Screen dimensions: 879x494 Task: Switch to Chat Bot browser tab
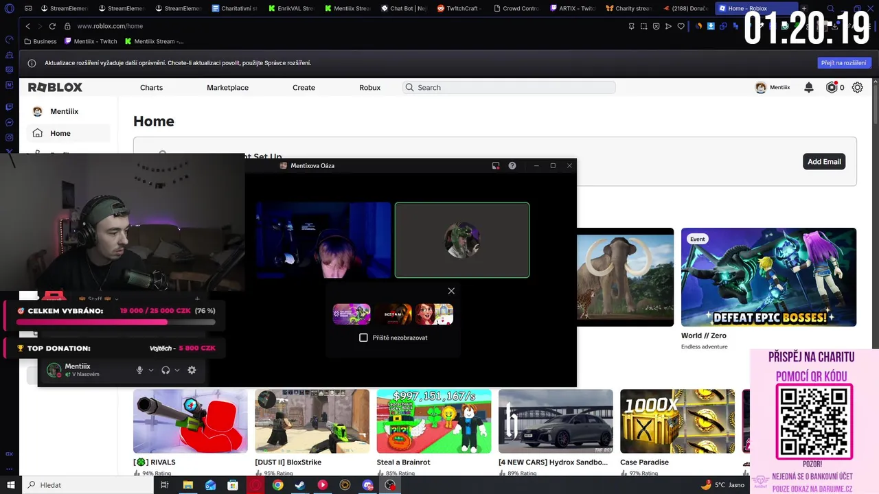point(403,8)
